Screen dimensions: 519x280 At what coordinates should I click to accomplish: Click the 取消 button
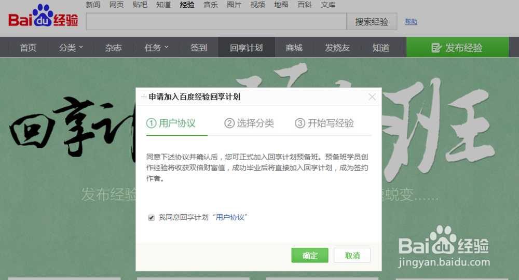pyautogui.click(x=352, y=255)
